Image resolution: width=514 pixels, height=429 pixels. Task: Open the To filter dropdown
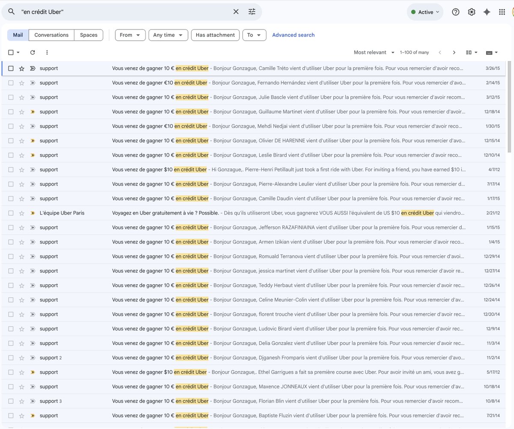click(x=254, y=35)
